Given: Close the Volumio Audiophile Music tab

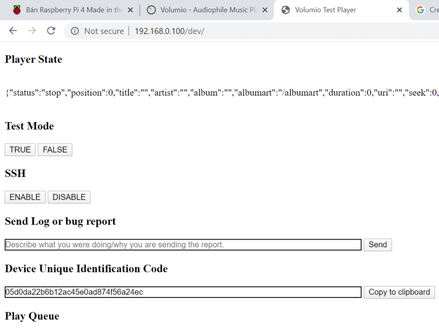Looking at the screenshot, I should [x=265, y=10].
